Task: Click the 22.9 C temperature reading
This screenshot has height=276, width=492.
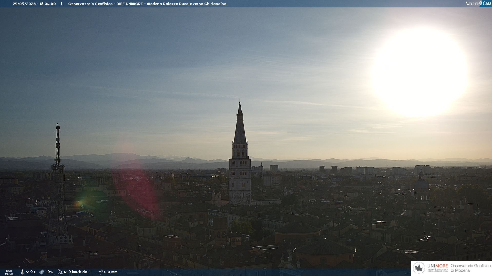Action: [x=30, y=272]
